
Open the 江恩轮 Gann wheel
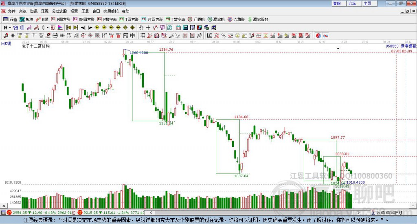[x=196, y=20]
